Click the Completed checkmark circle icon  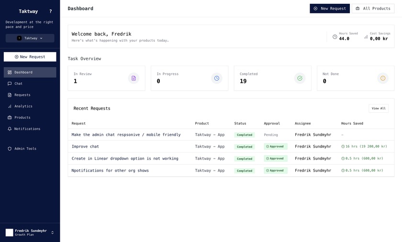click(300, 78)
